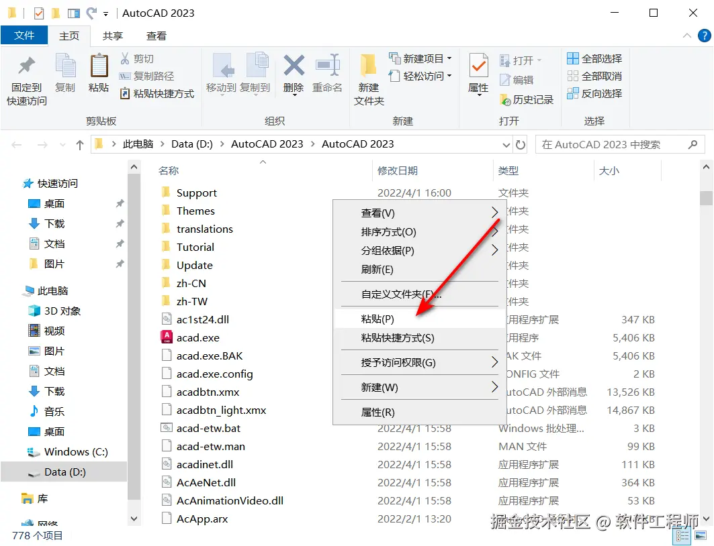Click the Back navigation arrow
The width and height of the screenshot is (714, 546).
17,145
